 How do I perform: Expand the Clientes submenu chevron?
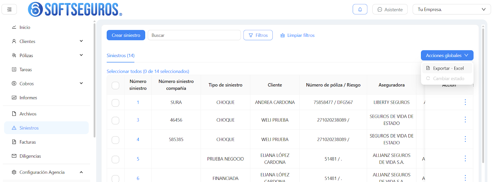pyautogui.click(x=81, y=41)
